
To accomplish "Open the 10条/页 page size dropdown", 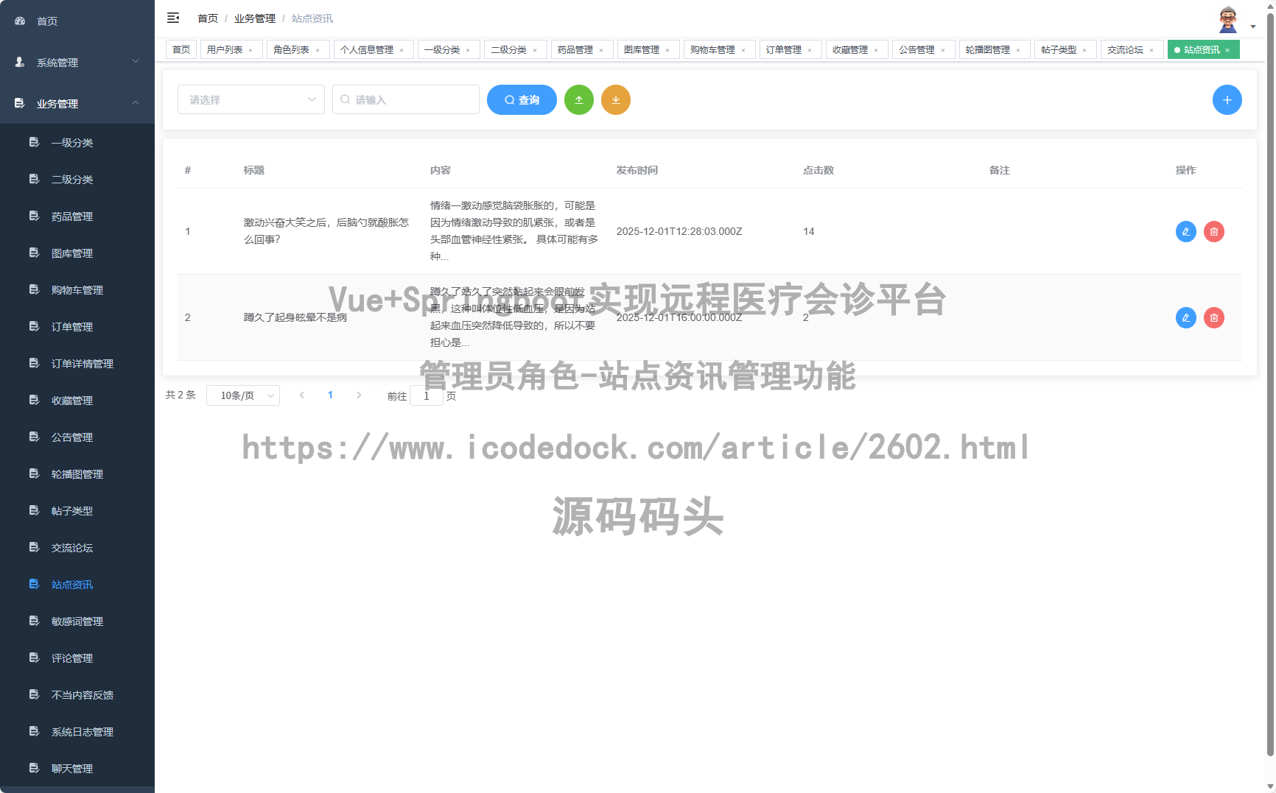I will (x=243, y=395).
